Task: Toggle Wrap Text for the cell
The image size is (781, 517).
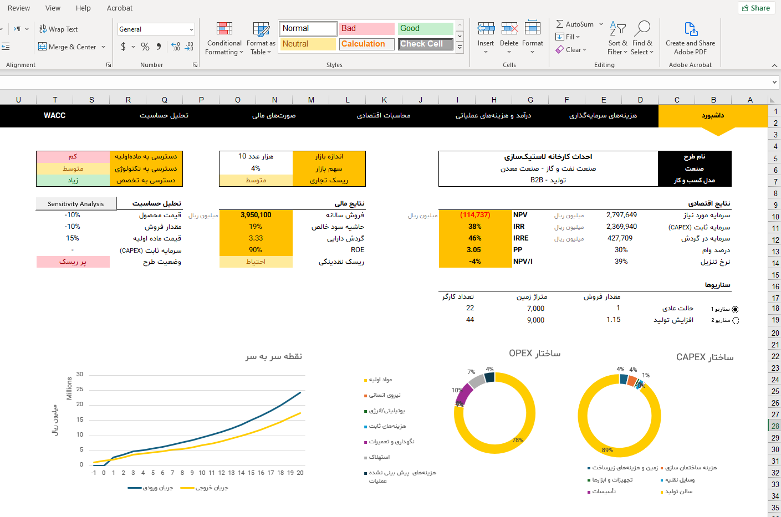Action: click(58, 29)
